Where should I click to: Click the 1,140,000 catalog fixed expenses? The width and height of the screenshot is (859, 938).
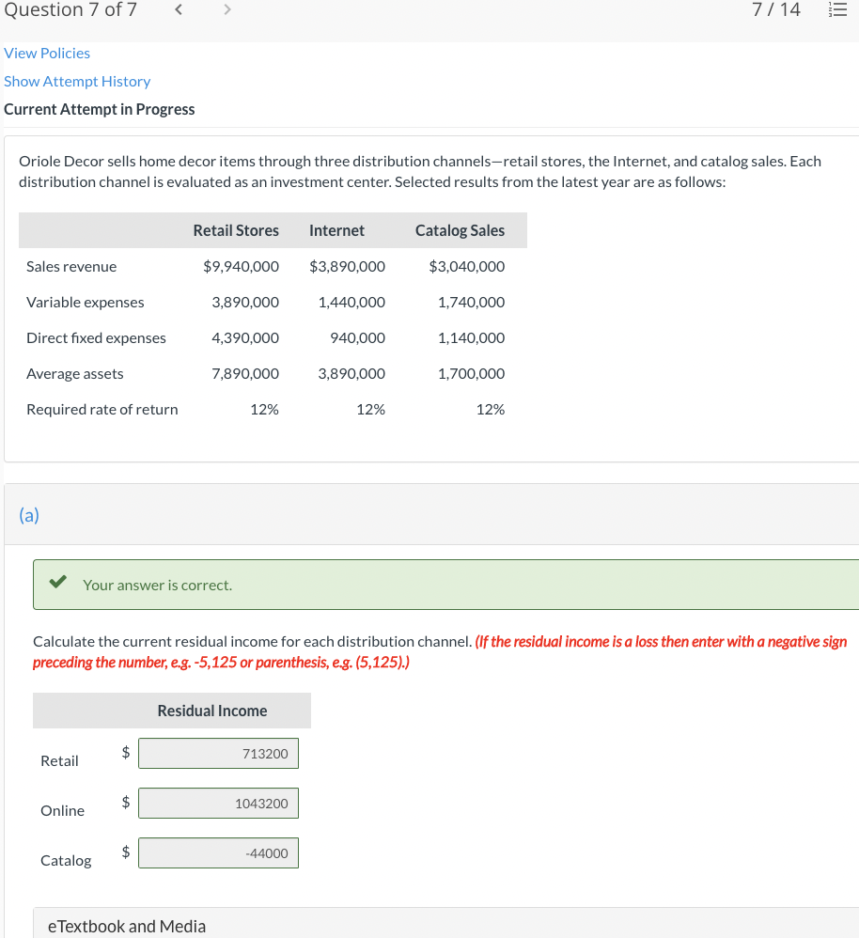[472, 338]
